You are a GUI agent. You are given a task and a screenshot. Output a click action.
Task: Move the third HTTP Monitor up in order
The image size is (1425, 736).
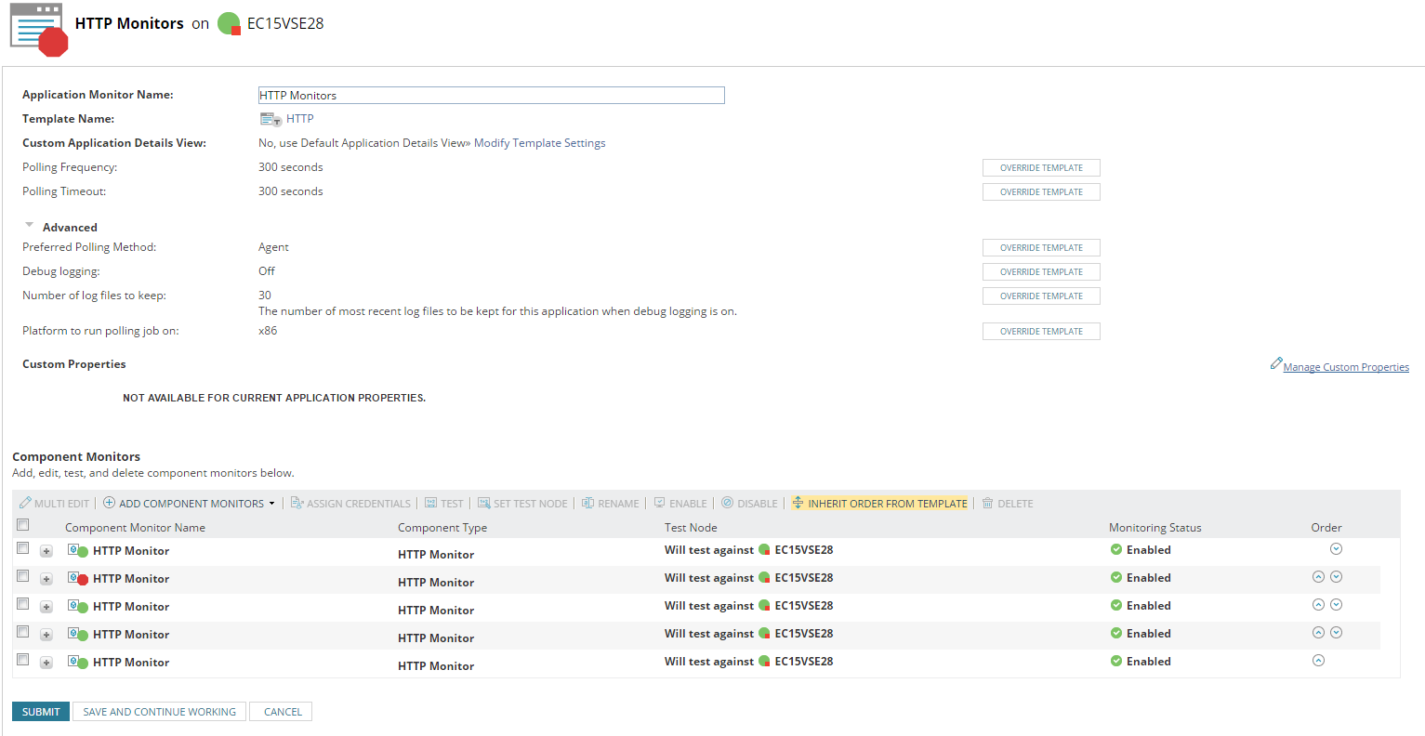(1318, 605)
